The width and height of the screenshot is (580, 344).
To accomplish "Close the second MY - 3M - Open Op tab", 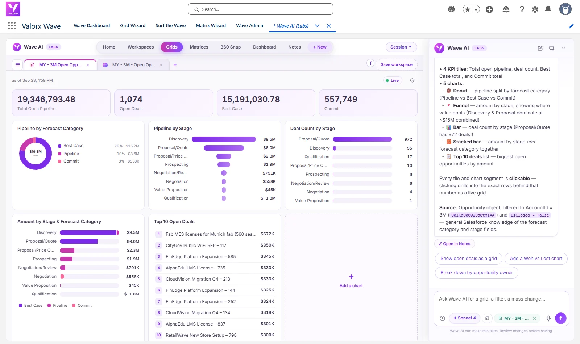I will [x=161, y=65].
